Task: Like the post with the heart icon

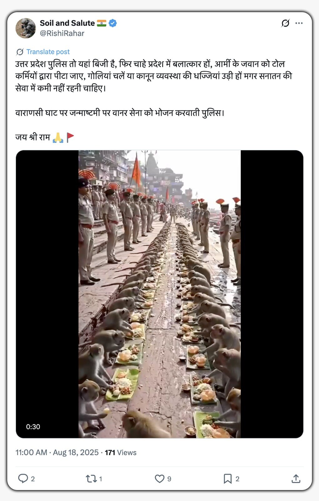Action: (x=159, y=478)
